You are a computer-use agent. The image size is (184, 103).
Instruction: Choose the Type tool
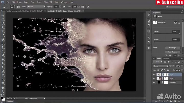(3, 75)
